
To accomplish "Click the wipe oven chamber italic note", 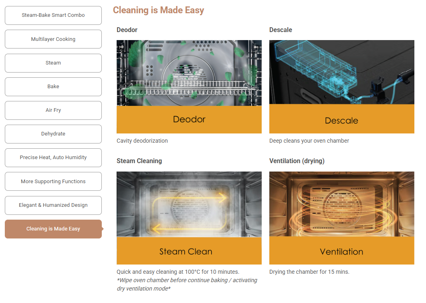I will coord(187,284).
